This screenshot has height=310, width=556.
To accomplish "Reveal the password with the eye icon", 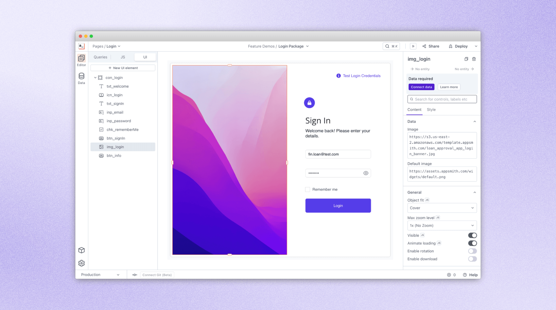I will 366,173.
